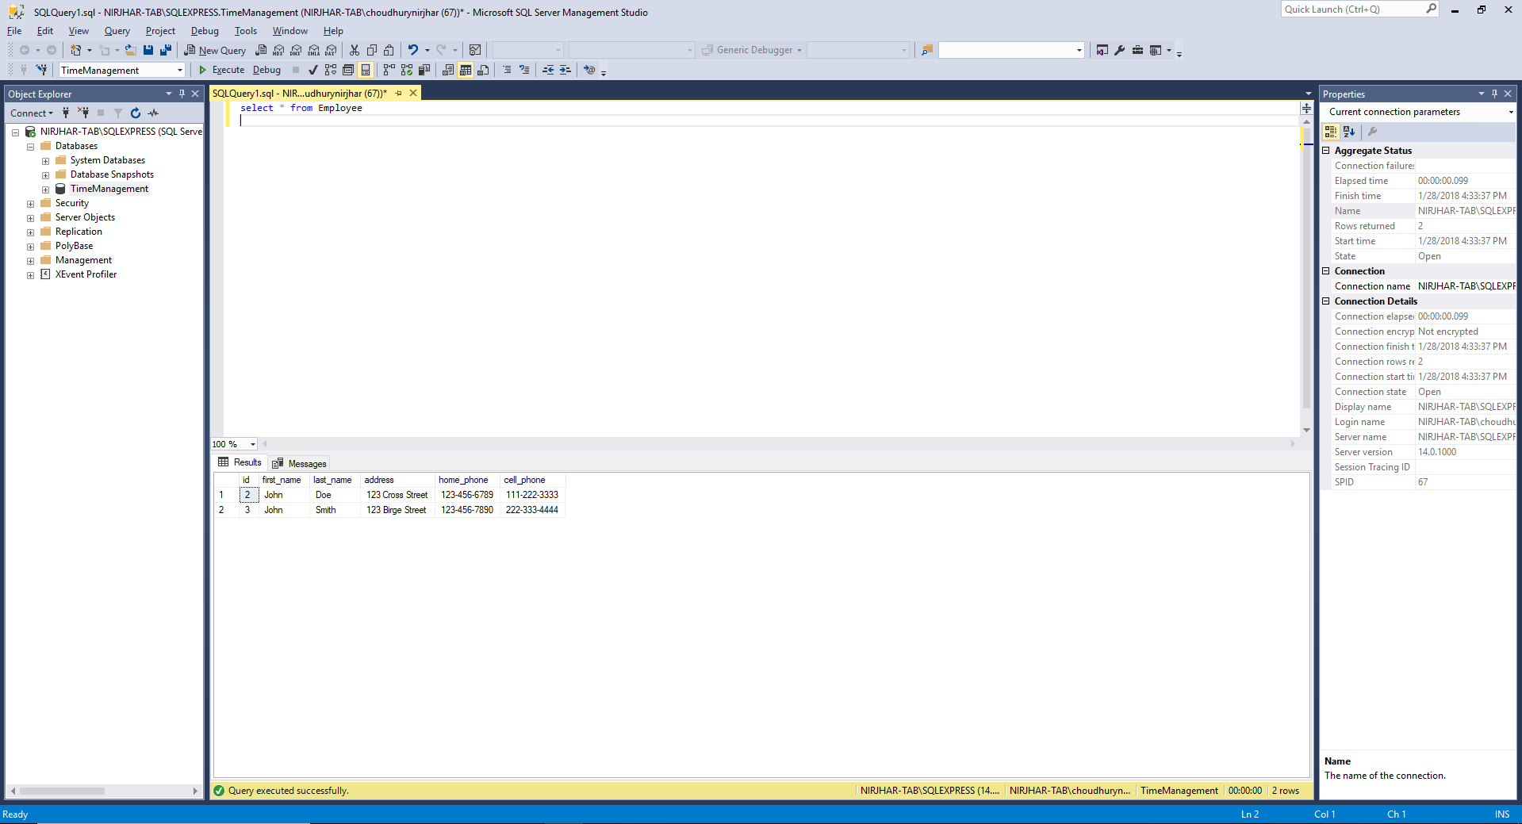Click the Cut scissors icon

(355, 50)
